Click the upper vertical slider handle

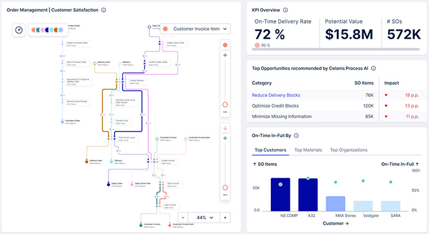coord(225,105)
